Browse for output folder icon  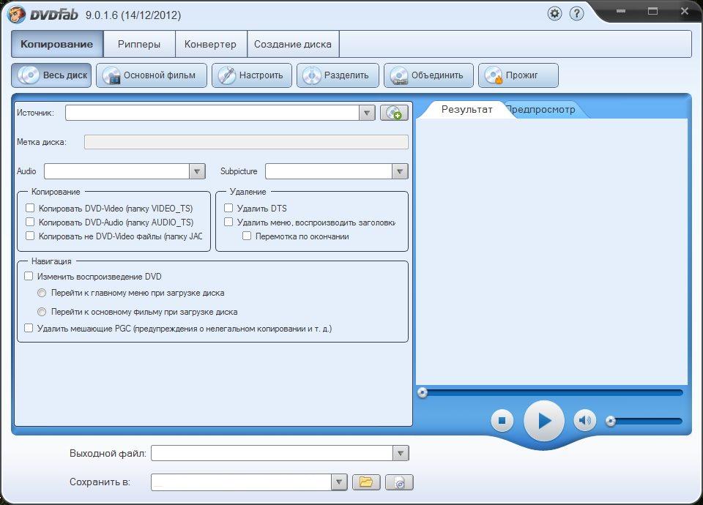[366, 482]
